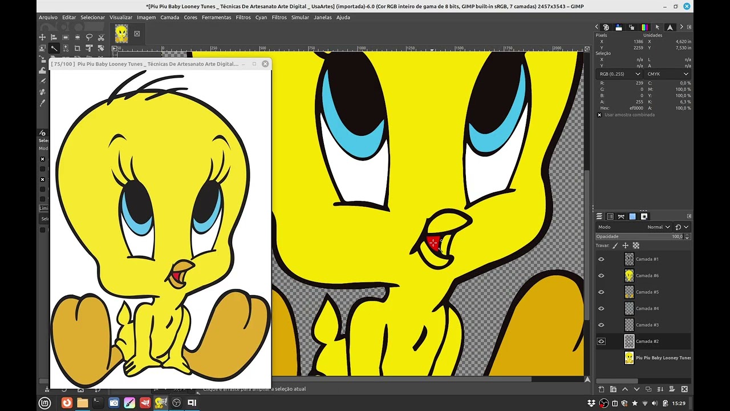Toggle lock alpha channel icon

point(636,245)
